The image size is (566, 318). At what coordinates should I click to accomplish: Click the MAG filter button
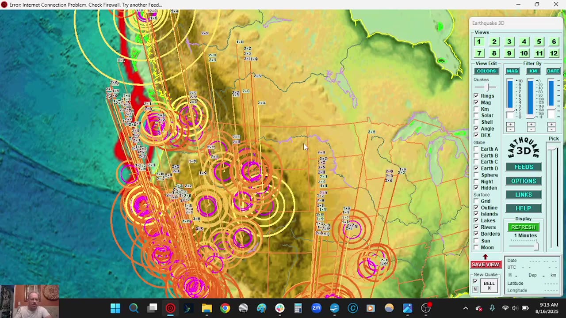[x=512, y=71]
